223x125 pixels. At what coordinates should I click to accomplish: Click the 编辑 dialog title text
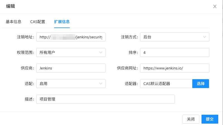11,7
